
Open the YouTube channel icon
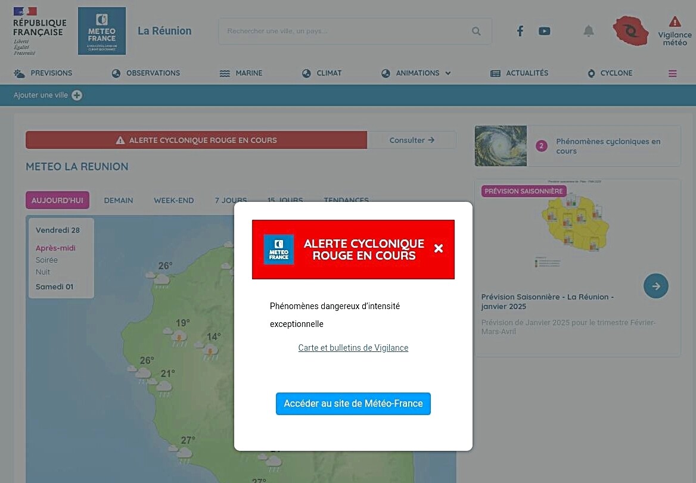[x=544, y=31]
